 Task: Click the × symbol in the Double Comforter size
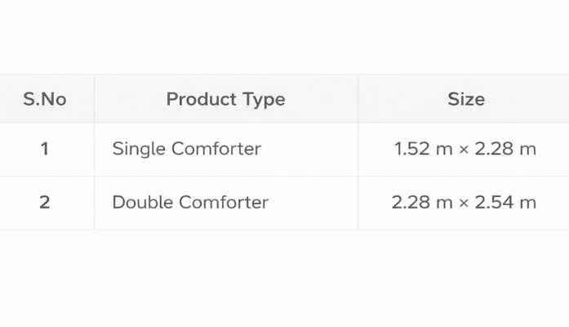click(x=464, y=204)
